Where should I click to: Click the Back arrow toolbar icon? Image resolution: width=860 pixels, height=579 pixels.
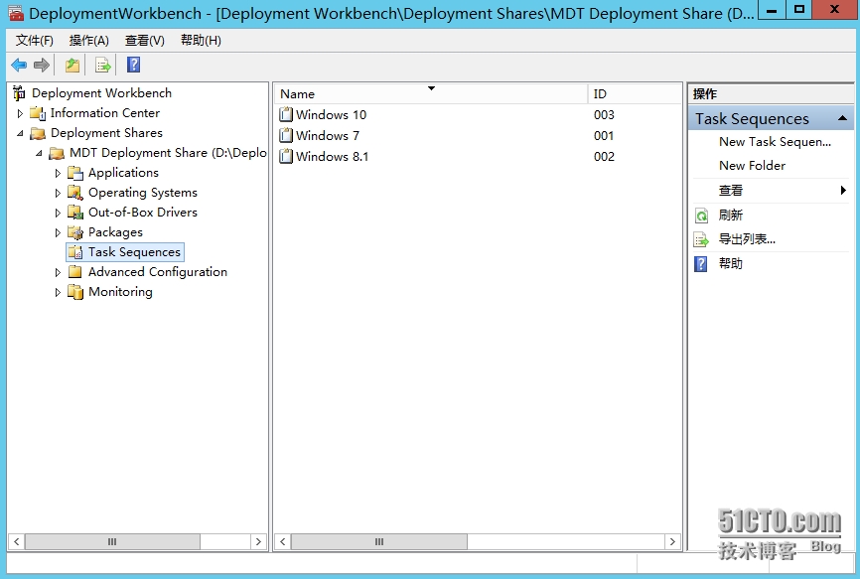point(19,66)
